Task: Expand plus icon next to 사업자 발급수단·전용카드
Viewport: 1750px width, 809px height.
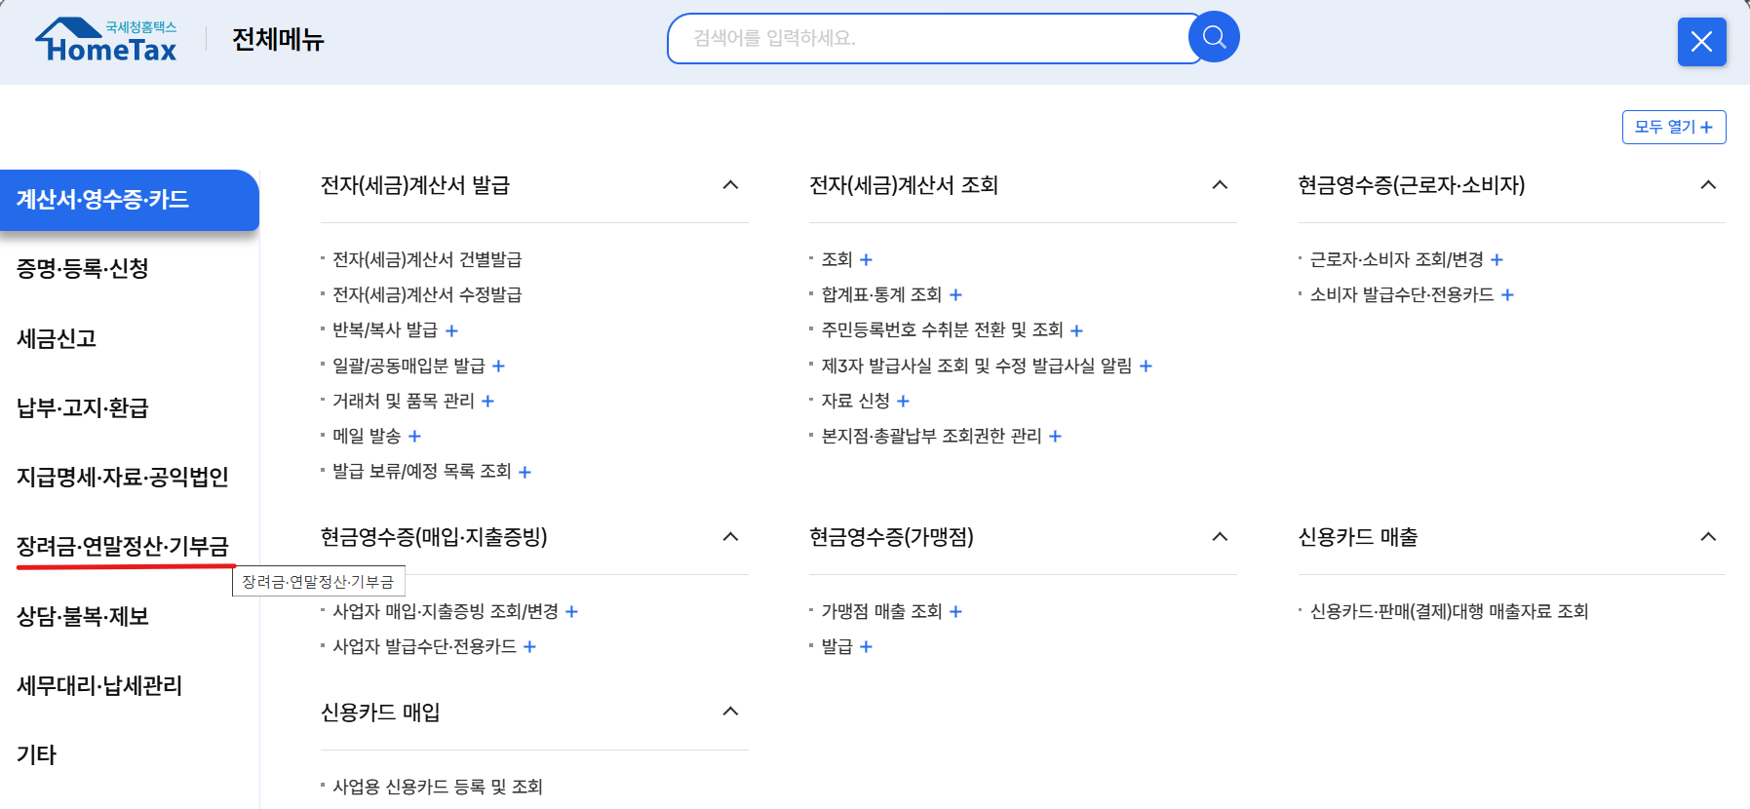Action: click(x=529, y=647)
